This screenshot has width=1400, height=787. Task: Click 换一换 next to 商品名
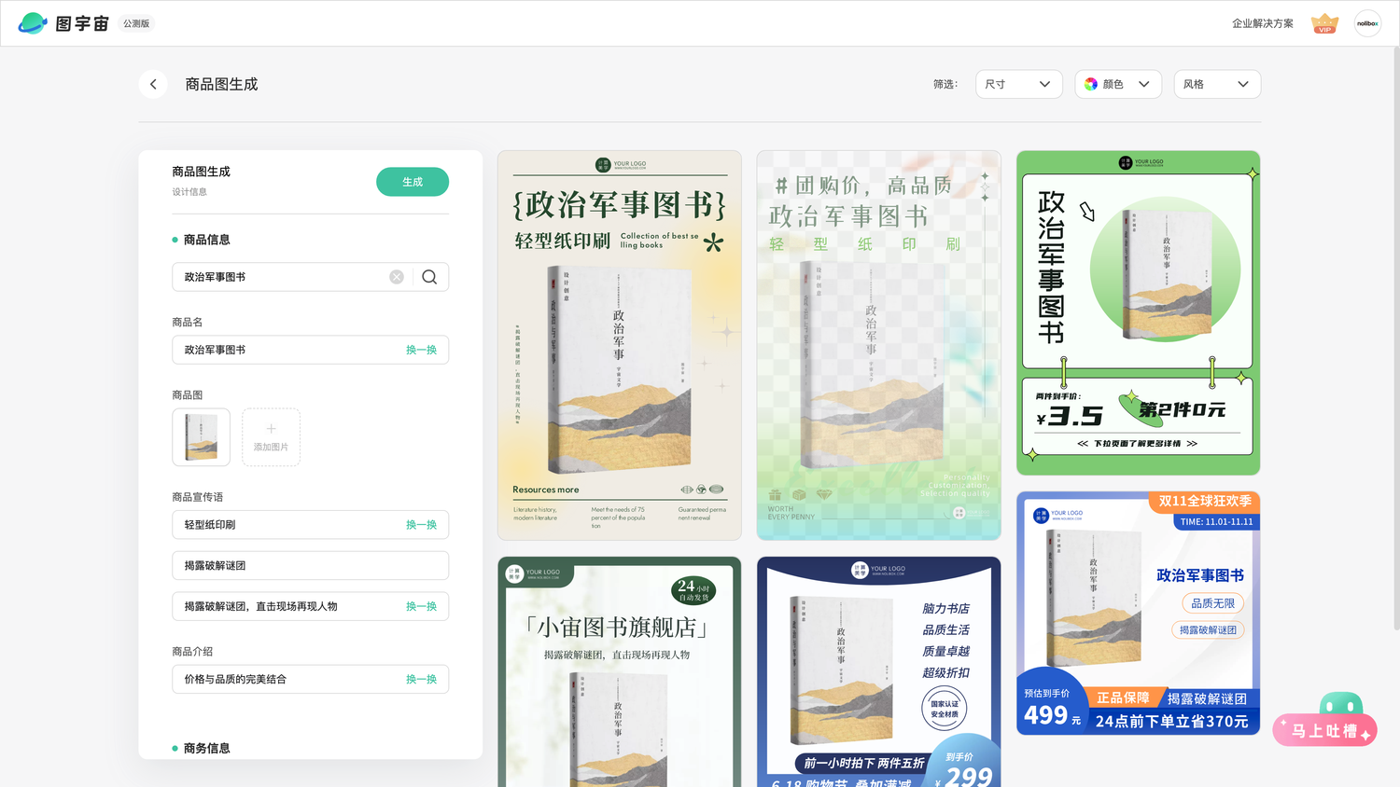(x=421, y=350)
